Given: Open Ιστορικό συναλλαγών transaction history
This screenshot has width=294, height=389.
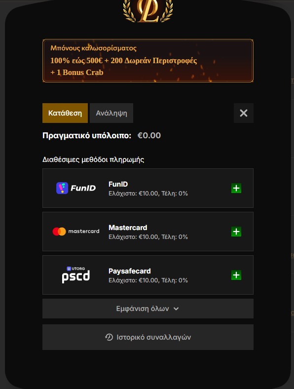Looking at the screenshot, I should pos(148,337).
